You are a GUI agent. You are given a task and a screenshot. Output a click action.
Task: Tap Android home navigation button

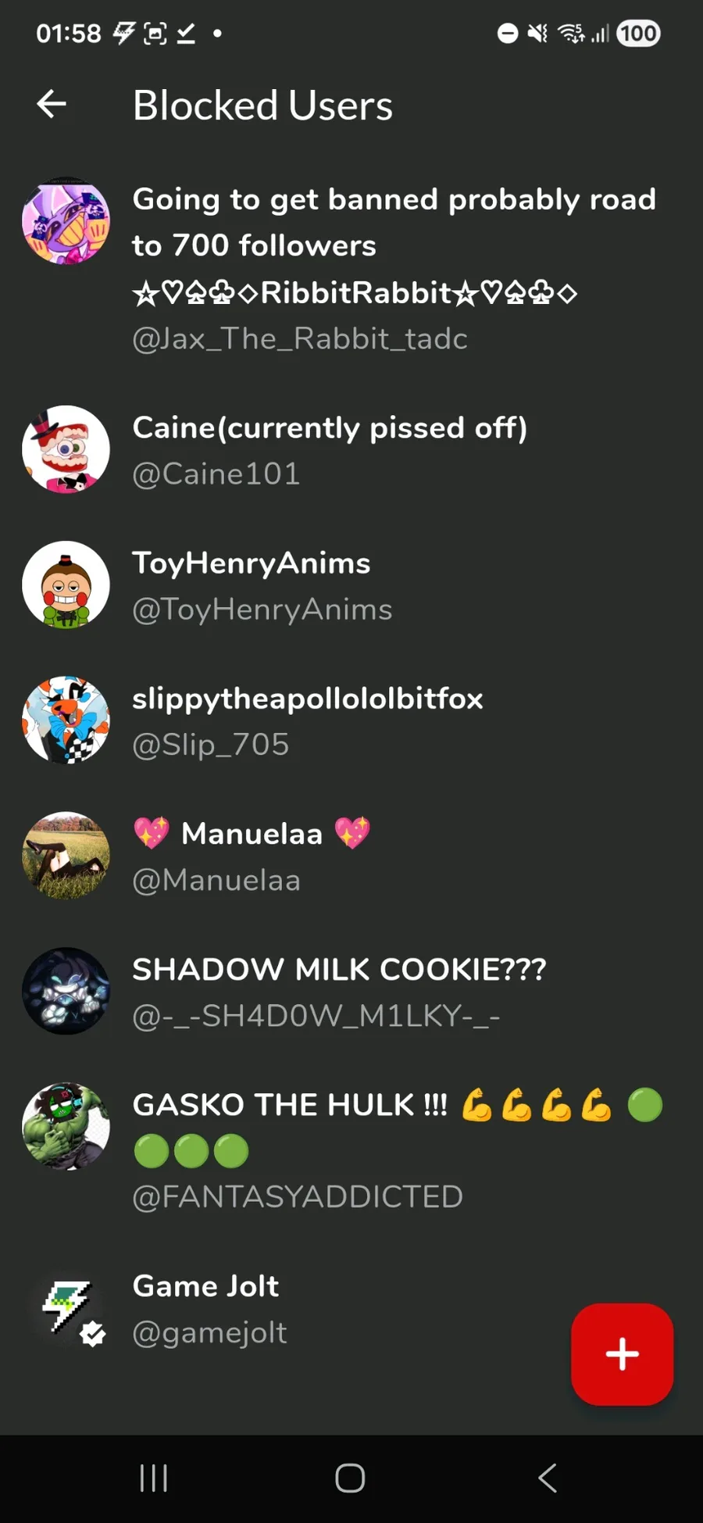pyautogui.click(x=350, y=1478)
